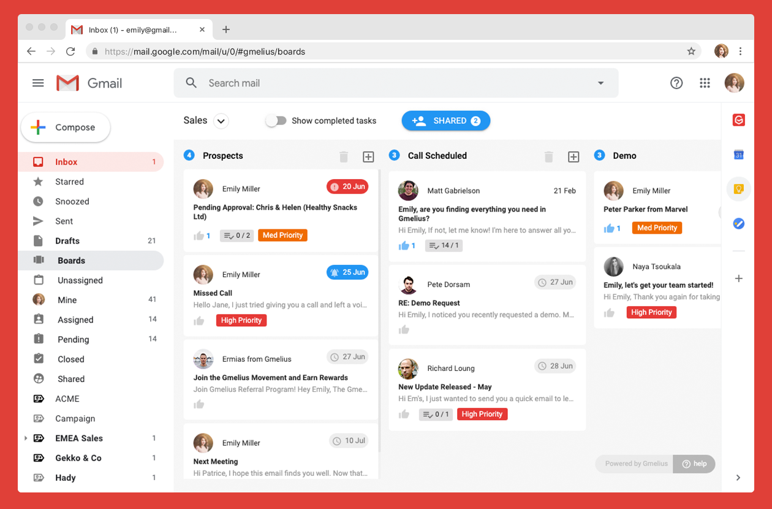Screen dimensions: 772x509
Task: Add a card to the Prospects column
Action: pos(368,157)
